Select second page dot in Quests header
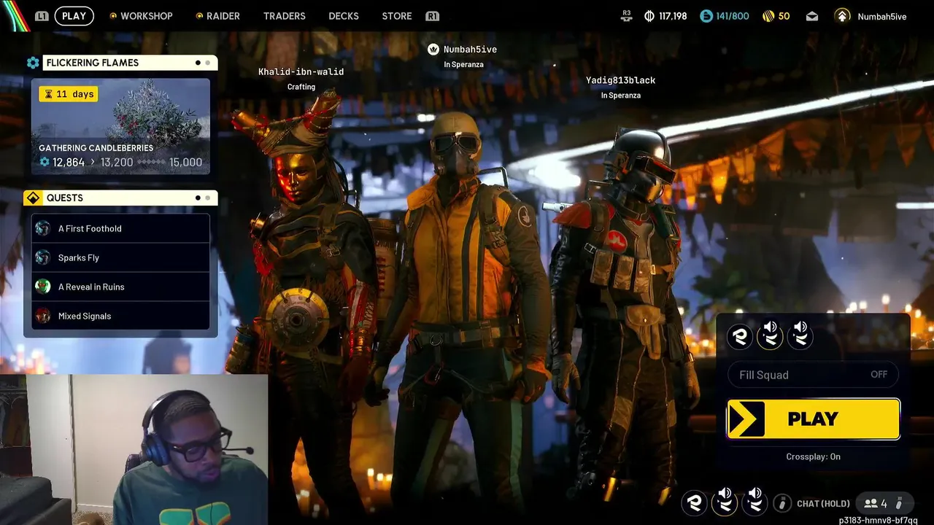This screenshot has height=525, width=934. coord(208,198)
